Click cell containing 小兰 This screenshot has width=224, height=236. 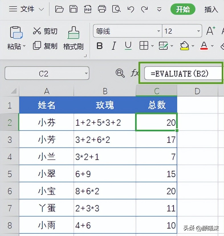coord(46,157)
